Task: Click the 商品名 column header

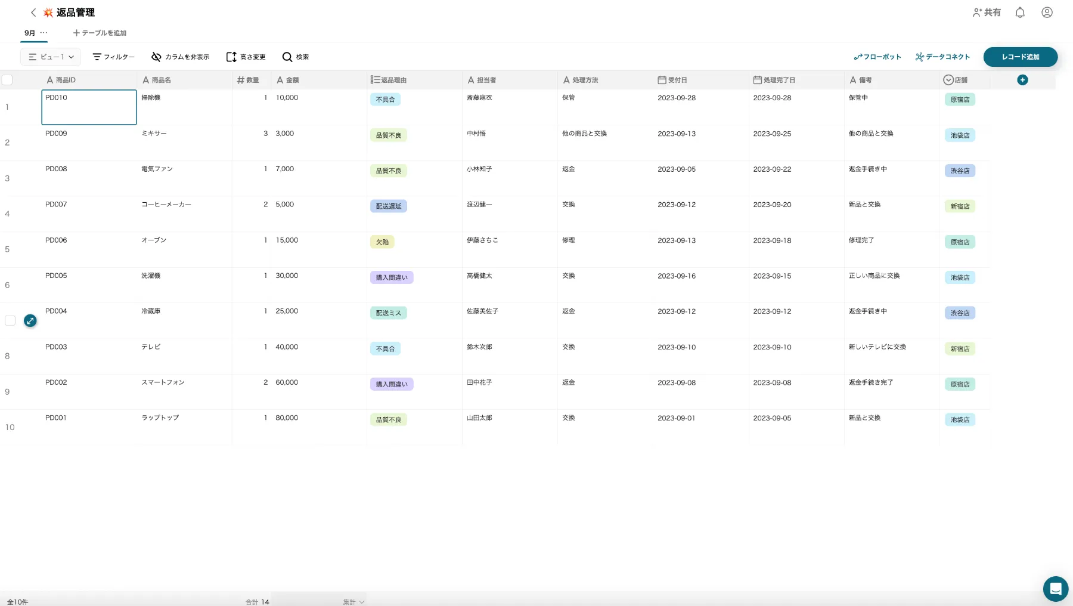Action: 185,80
